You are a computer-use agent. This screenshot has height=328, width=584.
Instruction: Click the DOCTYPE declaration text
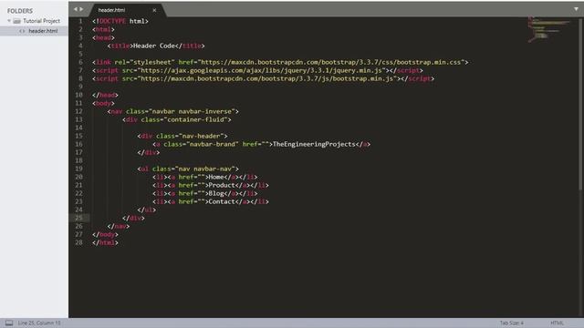pyautogui.click(x=120, y=21)
